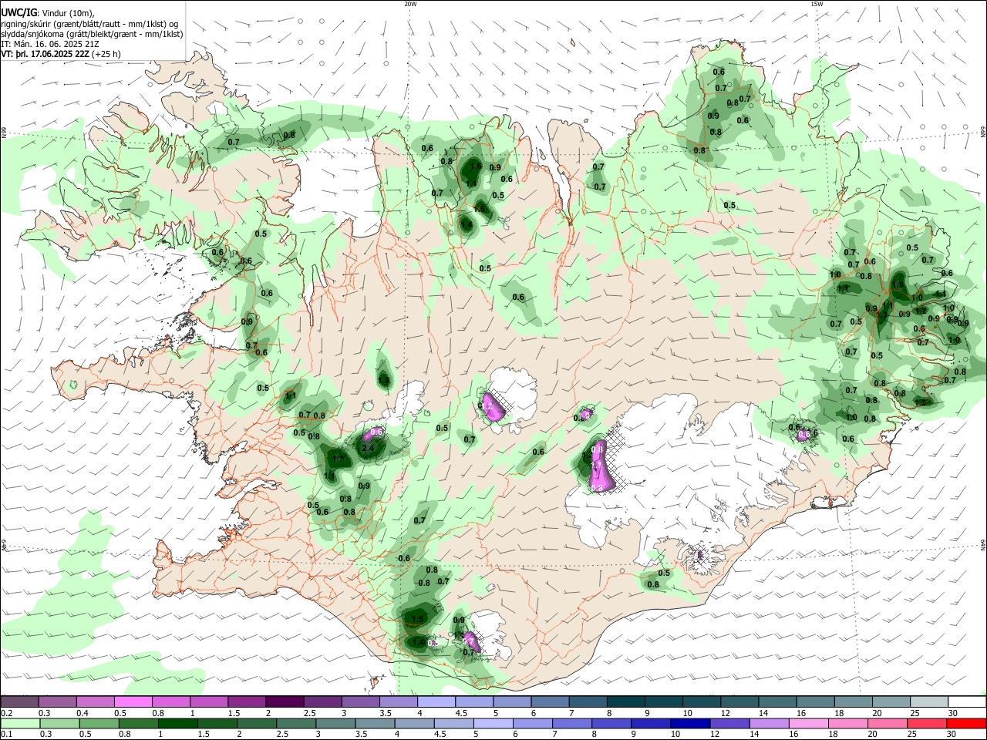The width and height of the screenshot is (987, 740).
Task: Pick the bright magenta swatch above 0.5 in upper scale
Action: [x=133, y=702]
